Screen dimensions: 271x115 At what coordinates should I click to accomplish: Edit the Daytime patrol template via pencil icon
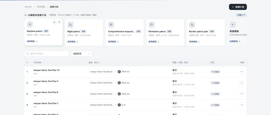point(55,22)
